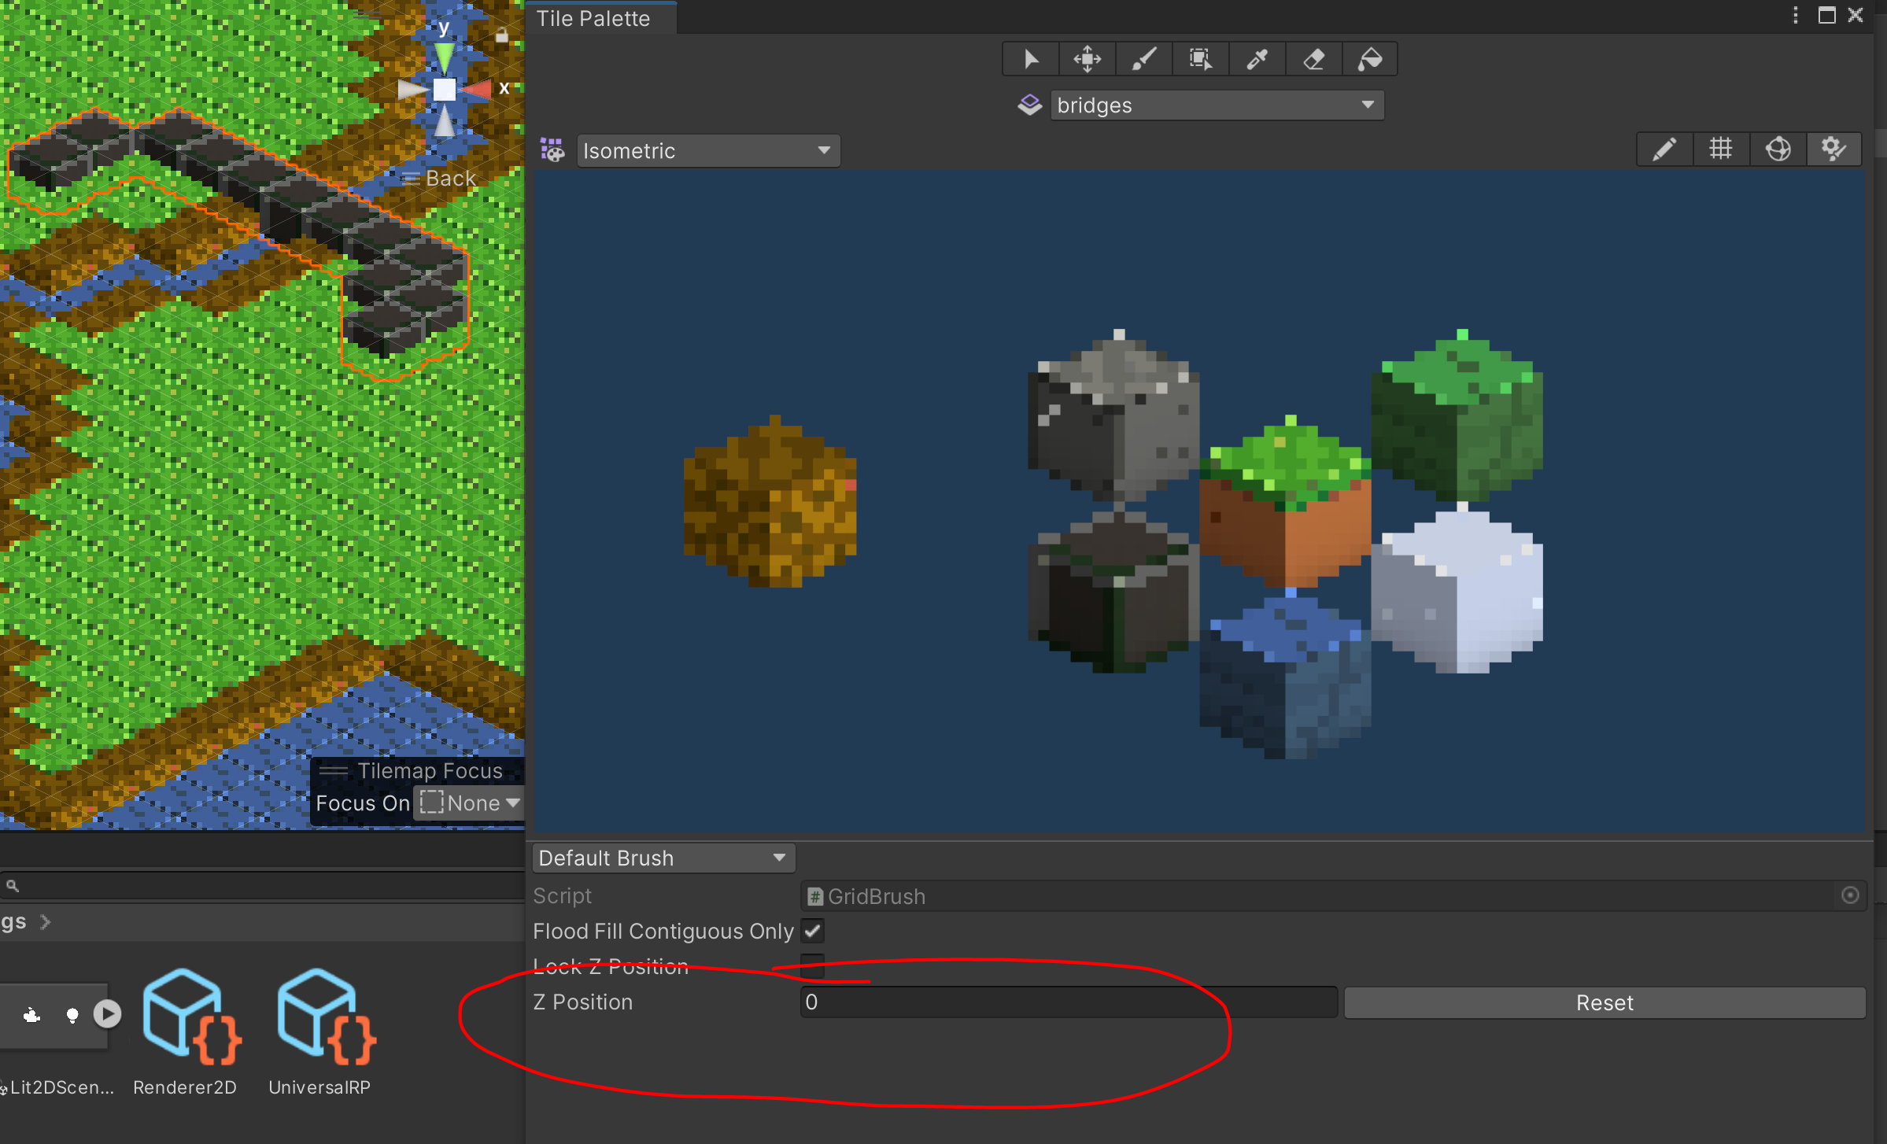Uncheck Flood Fill Contiguous Only
This screenshot has width=1887, height=1144.
[813, 931]
